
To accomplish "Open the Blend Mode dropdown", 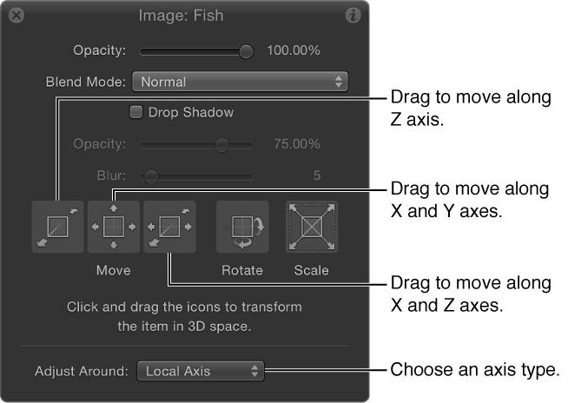I will coord(240,83).
